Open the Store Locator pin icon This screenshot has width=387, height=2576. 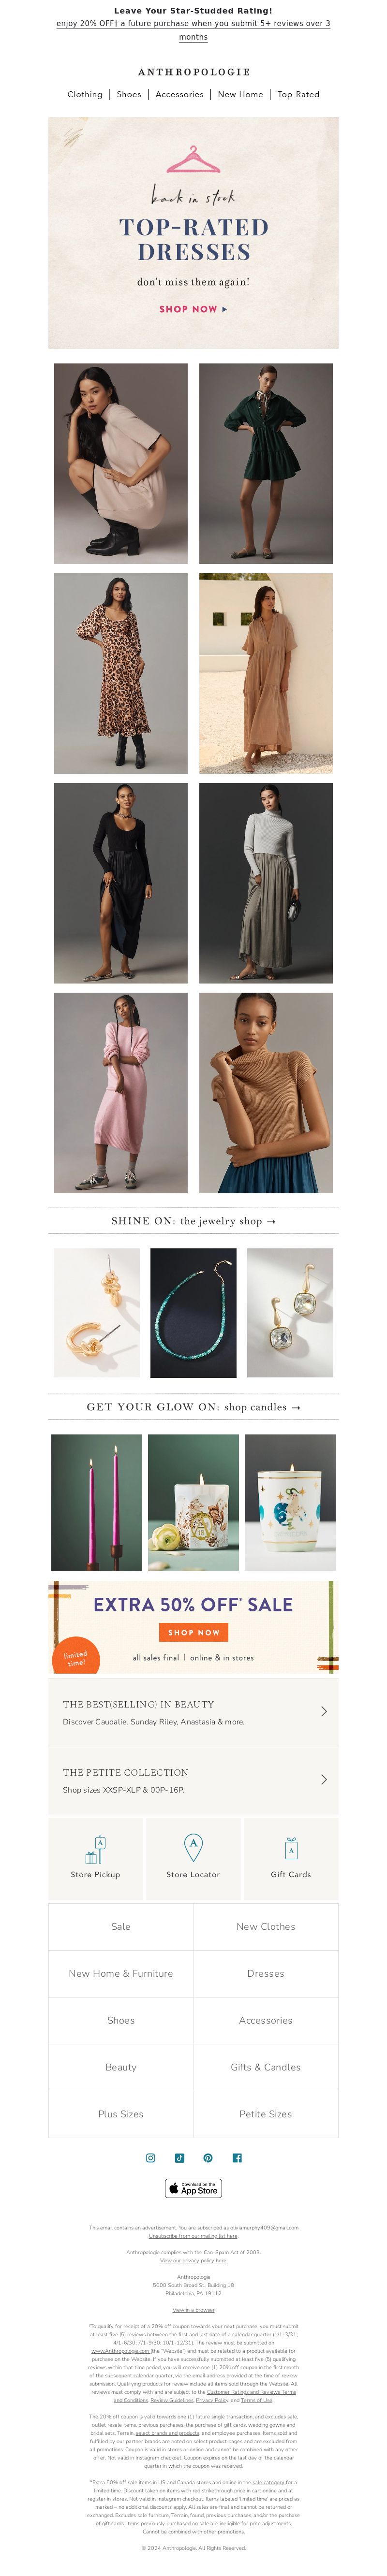click(194, 1847)
